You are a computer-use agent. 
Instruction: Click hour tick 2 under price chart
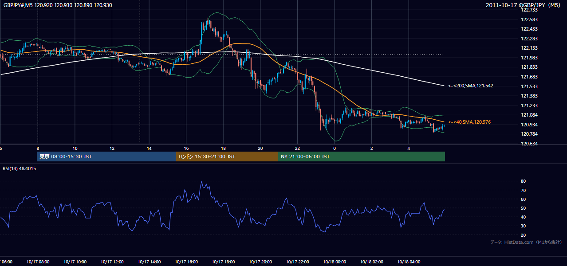[x=372, y=148]
